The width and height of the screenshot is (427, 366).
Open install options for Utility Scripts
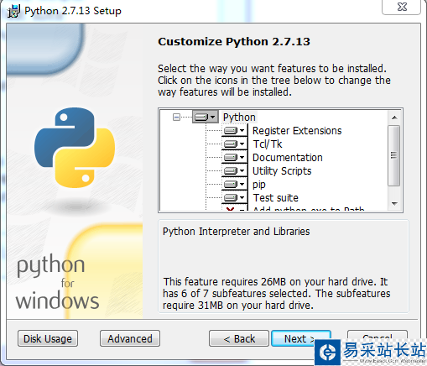[x=234, y=170]
